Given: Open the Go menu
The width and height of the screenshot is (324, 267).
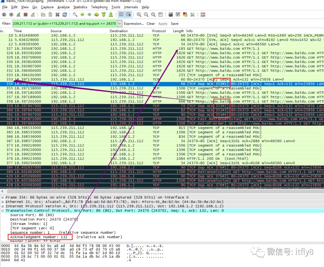Looking at the screenshot, I should [35, 7].
